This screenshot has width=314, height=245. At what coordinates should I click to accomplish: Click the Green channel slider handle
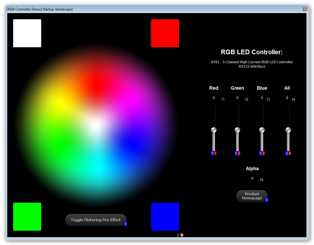click(x=237, y=130)
